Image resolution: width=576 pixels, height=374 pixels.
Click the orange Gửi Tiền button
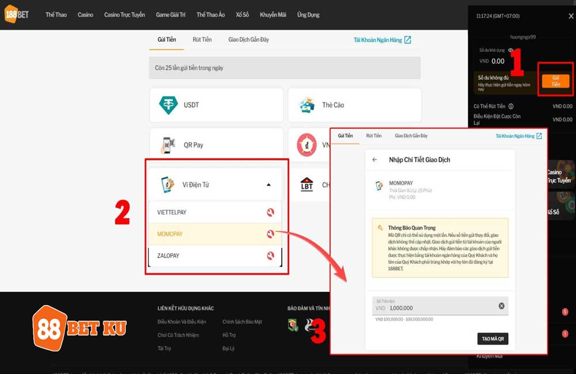pos(555,81)
